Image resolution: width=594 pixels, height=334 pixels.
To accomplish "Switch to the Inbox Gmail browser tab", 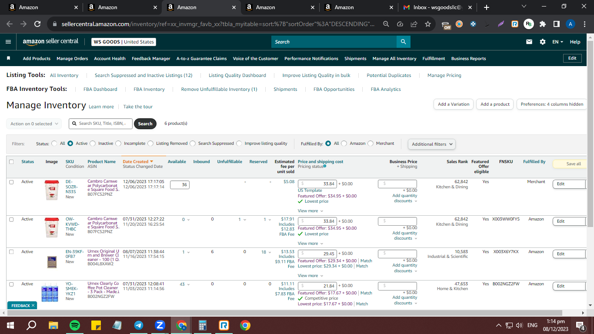I will [x=437, y=7].
